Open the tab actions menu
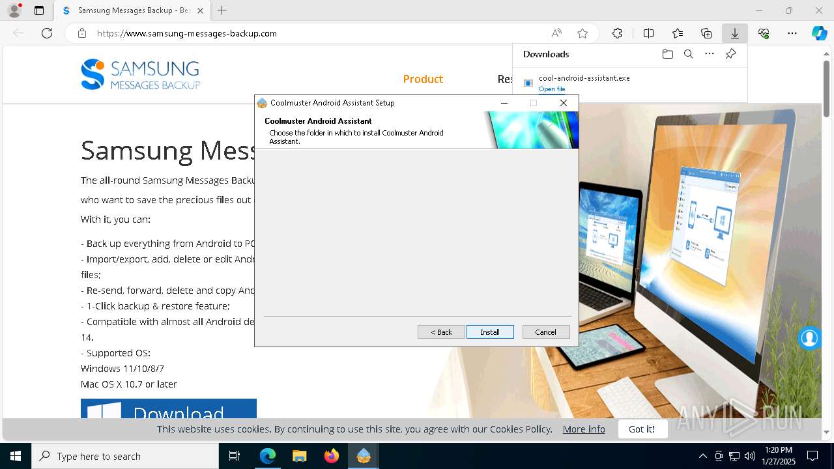Screen dimensions: 834x469 39,10
